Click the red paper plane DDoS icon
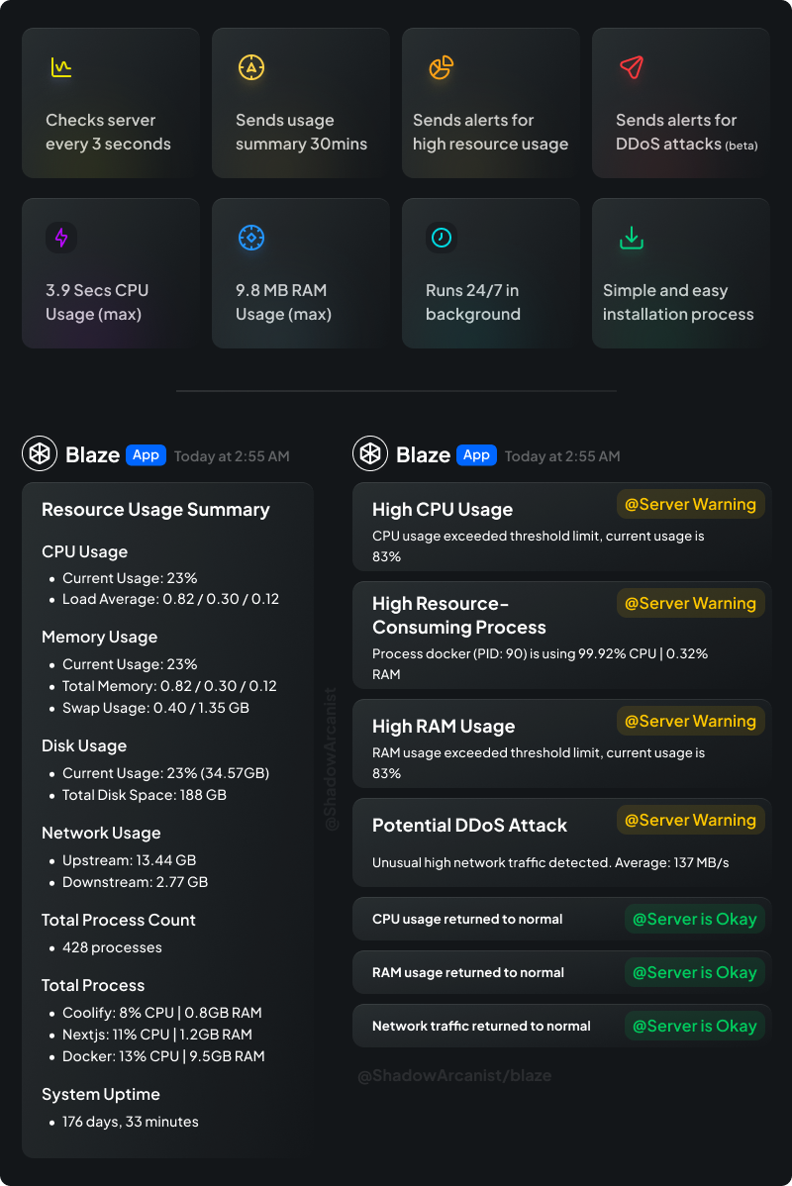The image size is (792, 1186). 632,67
